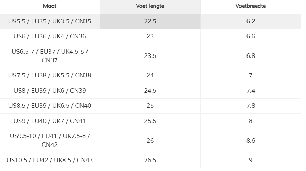Click the Voet lengte column header

click(150, 6)
